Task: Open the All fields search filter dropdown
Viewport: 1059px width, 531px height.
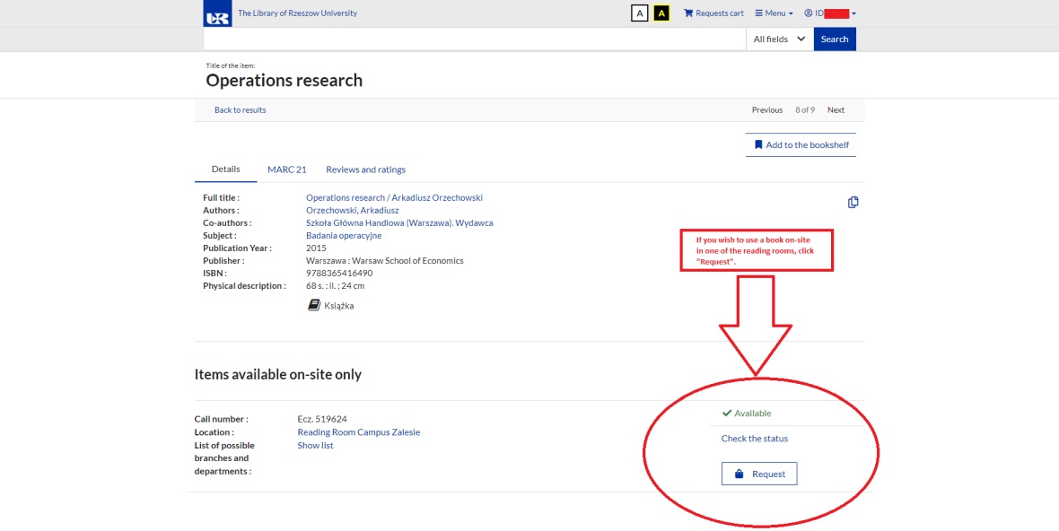Action: 779,39
